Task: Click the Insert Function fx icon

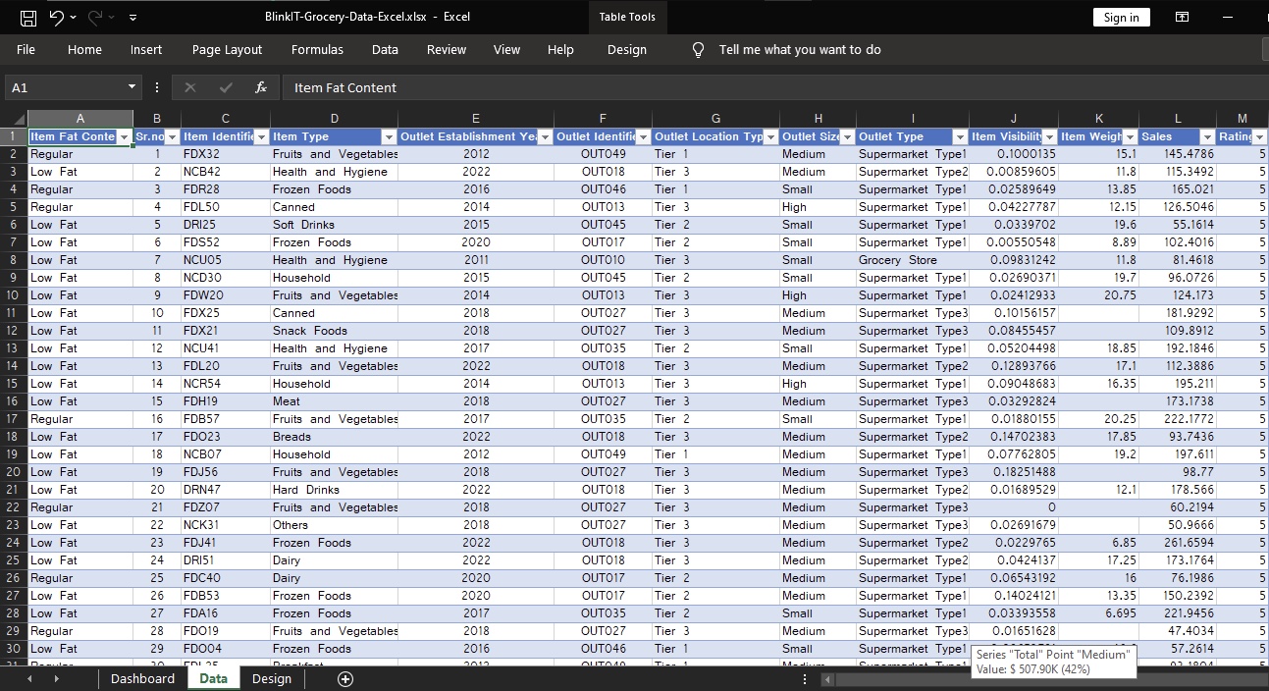Action: 261,87
